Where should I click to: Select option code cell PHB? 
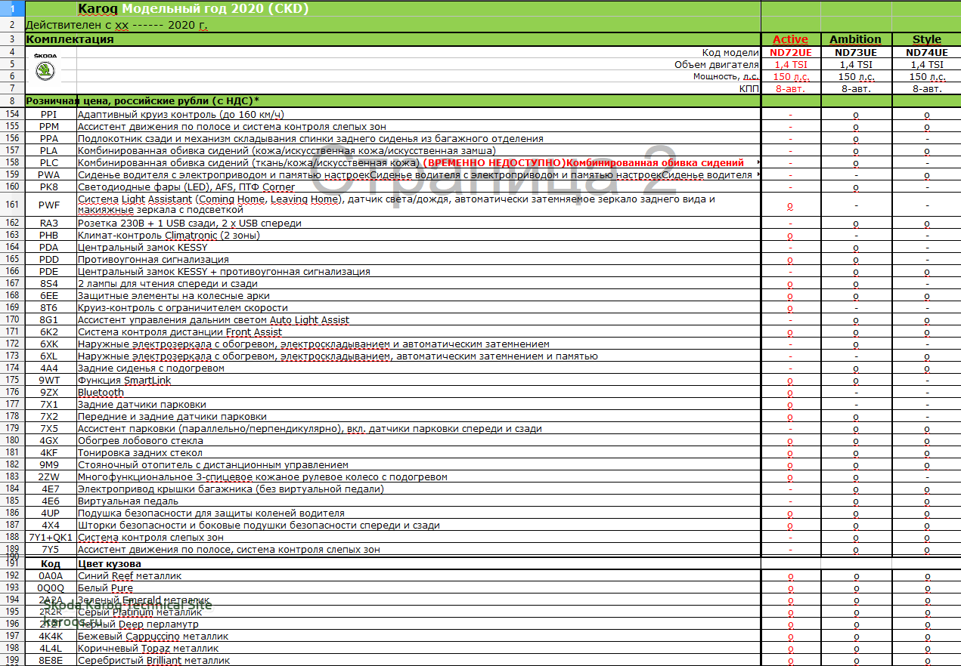[x=49, y=235]
